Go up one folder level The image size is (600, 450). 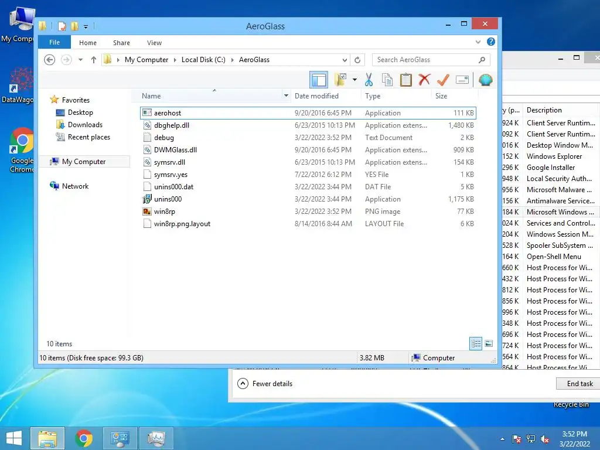coord(93,60)
